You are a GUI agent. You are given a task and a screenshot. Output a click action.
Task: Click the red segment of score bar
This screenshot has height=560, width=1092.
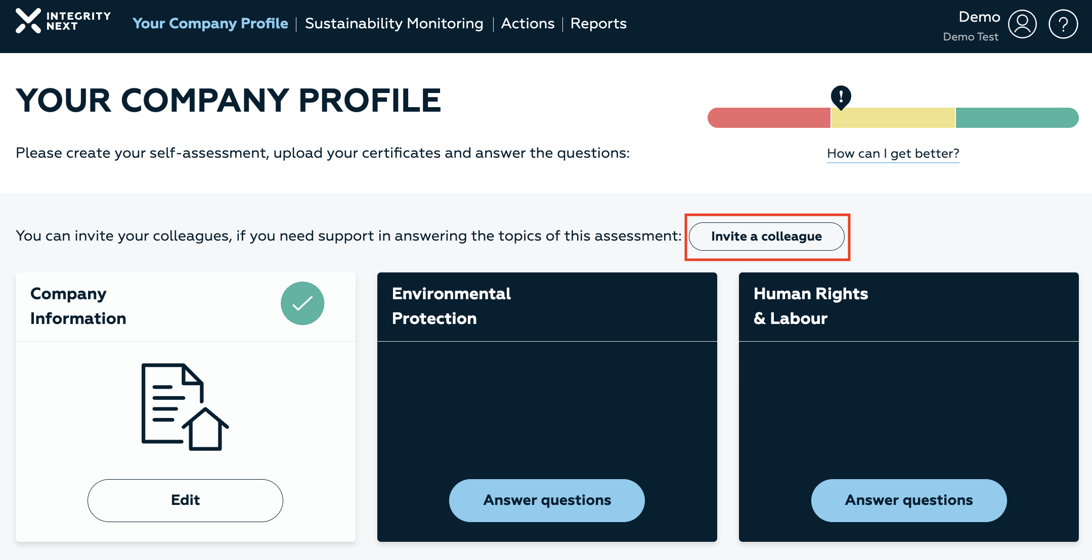(769, 118)
